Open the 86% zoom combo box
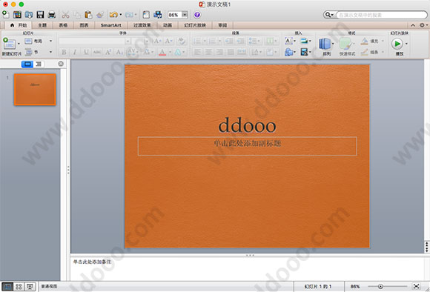The height and width of the screenshot is (292, 430). tap(178, 15)
